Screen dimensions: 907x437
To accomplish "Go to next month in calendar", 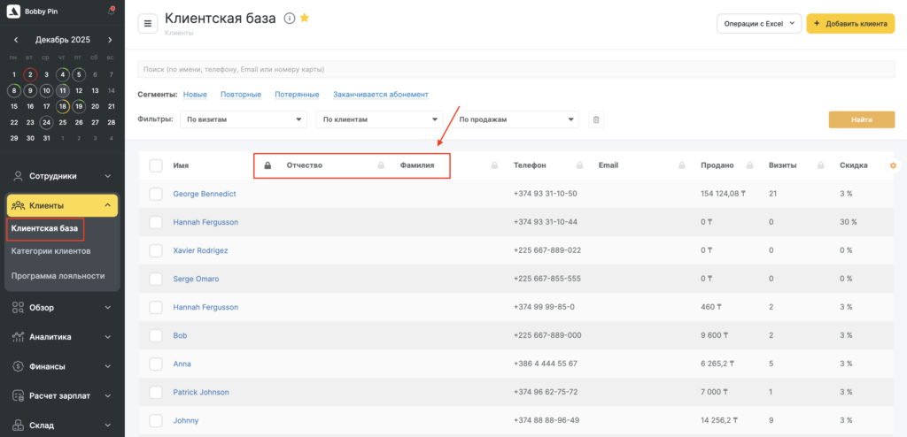I will [110, 40].
